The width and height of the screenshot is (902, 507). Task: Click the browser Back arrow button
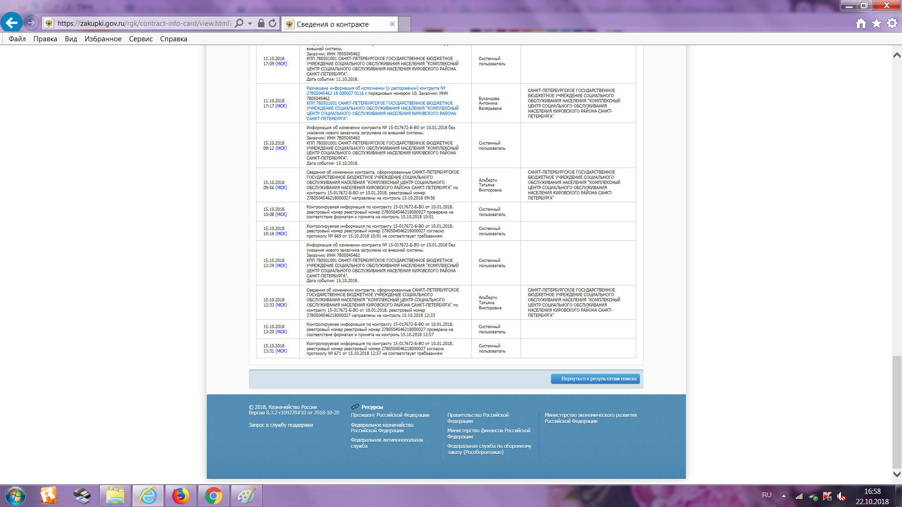tap(11, 23)
